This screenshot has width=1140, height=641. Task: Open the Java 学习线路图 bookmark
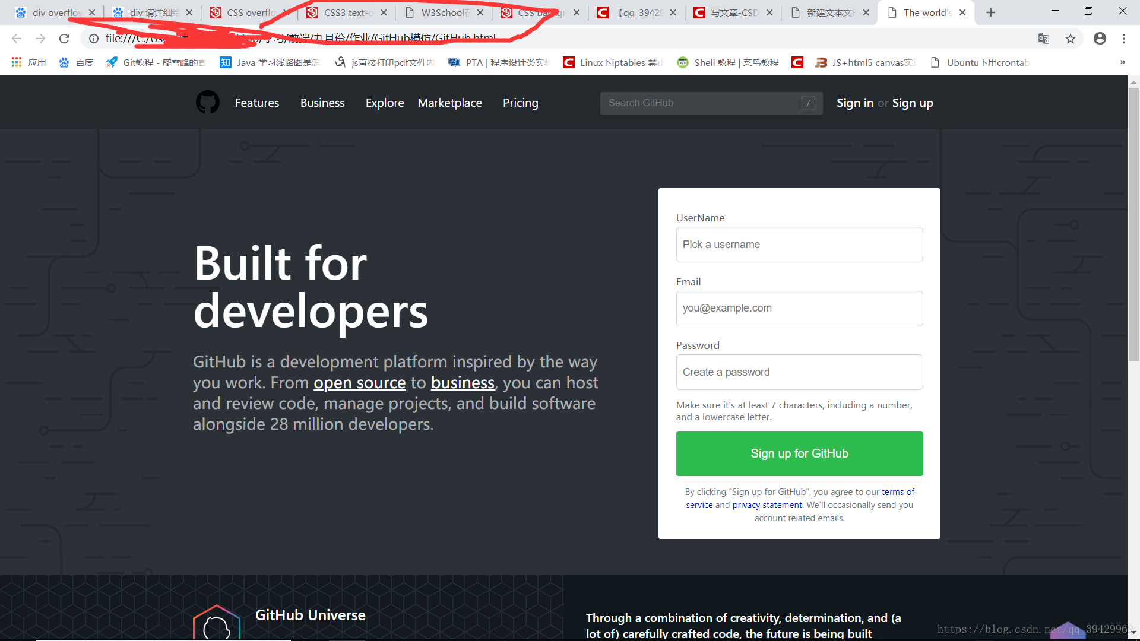(x=270, y=62)
